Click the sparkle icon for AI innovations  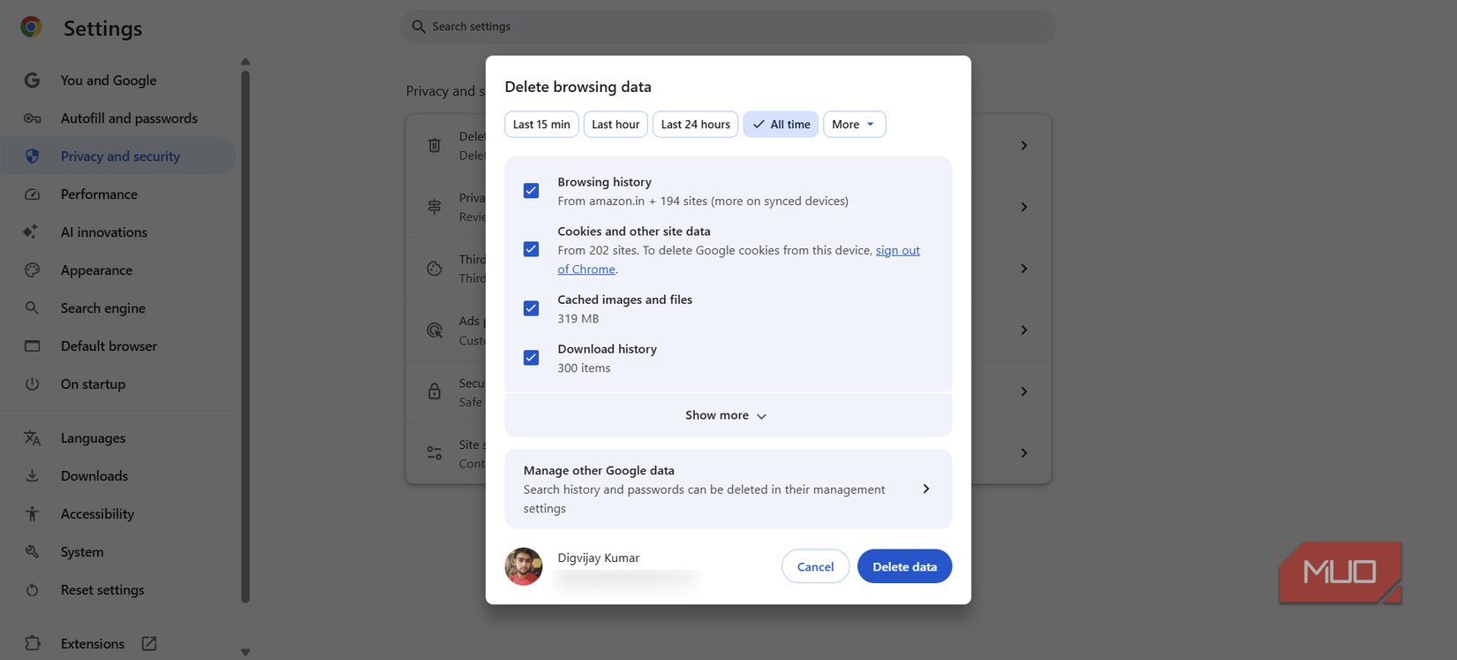[31, 231]
